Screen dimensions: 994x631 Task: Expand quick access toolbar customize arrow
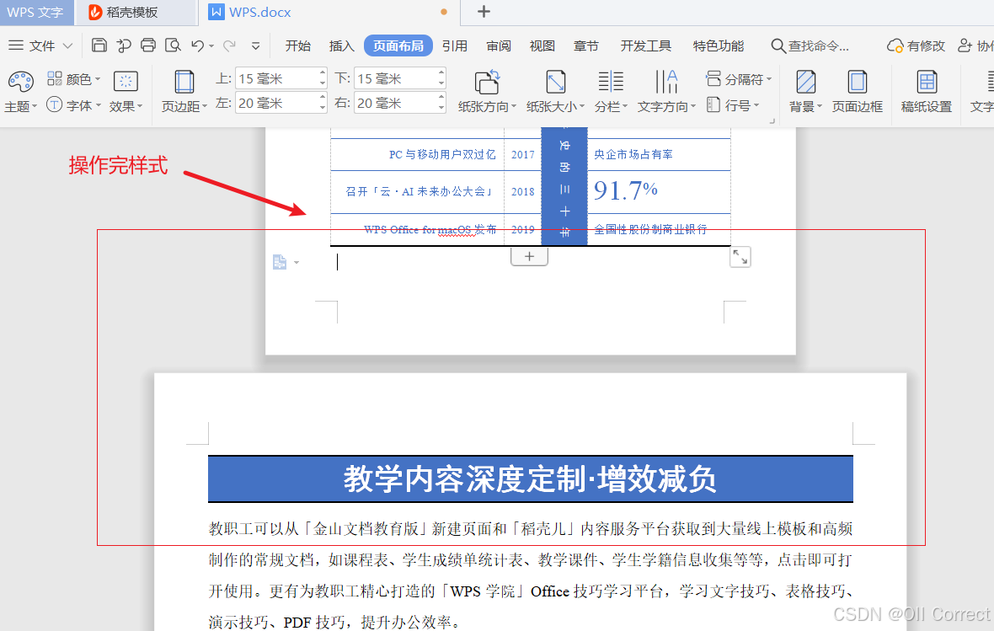[x=255, y=45]
